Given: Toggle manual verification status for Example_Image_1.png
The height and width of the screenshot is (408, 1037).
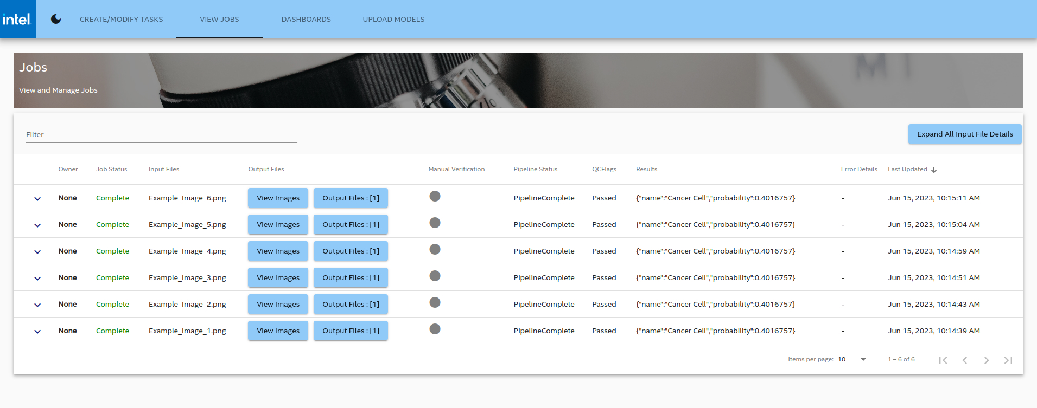Looking at the screenshot, I should pyautogui.click(x=435, y=329).
